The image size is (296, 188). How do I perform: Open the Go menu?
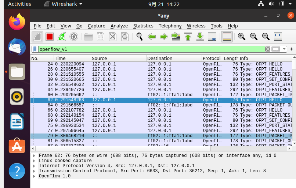pyautogui.click(x=79, y=26)
